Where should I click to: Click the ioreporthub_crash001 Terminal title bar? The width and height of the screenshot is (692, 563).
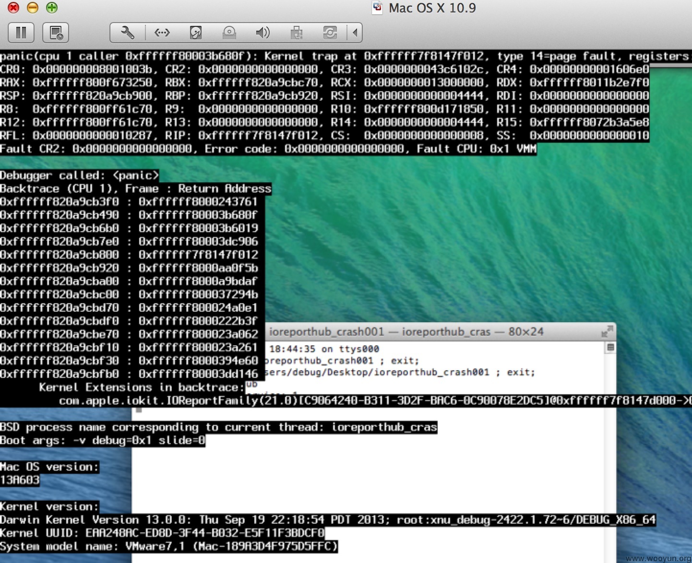click(x=406, y=332)
